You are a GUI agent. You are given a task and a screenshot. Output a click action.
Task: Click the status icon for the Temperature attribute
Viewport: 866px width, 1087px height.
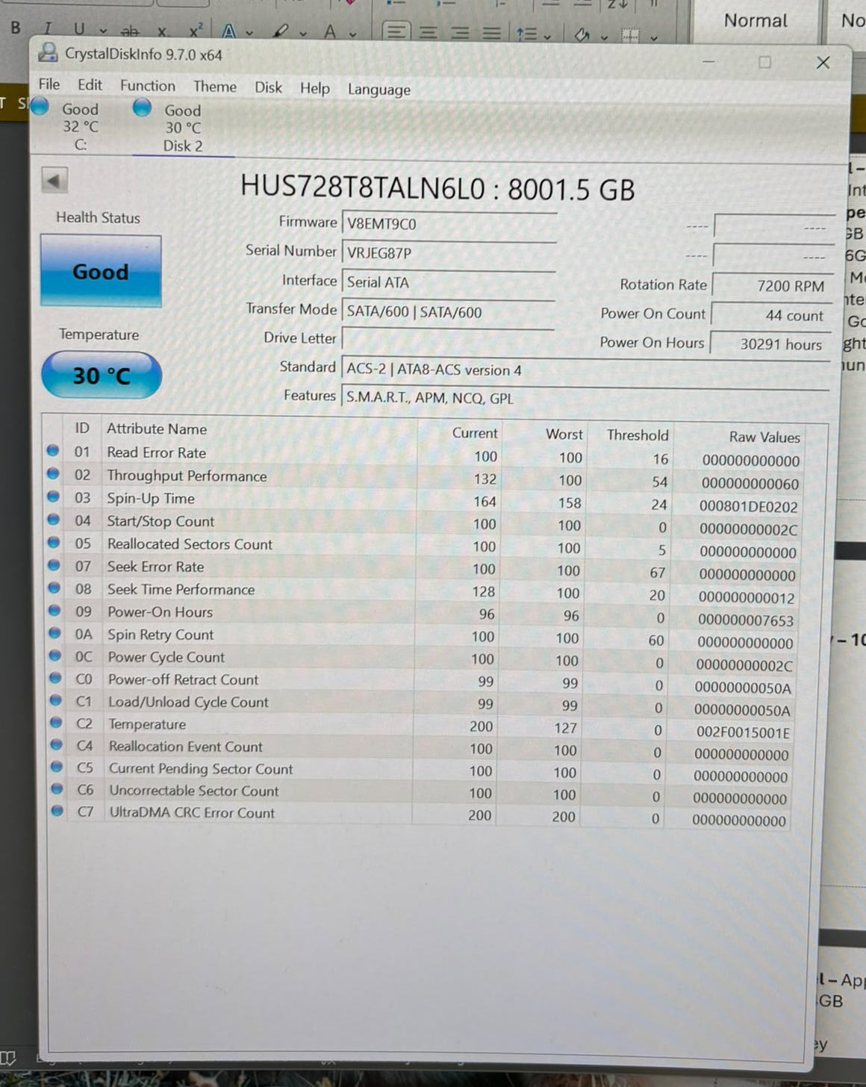pyautogui.click(x=56, y=723)
